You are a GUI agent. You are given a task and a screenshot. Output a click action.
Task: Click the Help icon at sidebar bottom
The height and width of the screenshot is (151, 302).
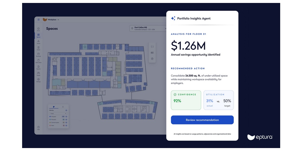pyautogui.click(x=39, y=128)
